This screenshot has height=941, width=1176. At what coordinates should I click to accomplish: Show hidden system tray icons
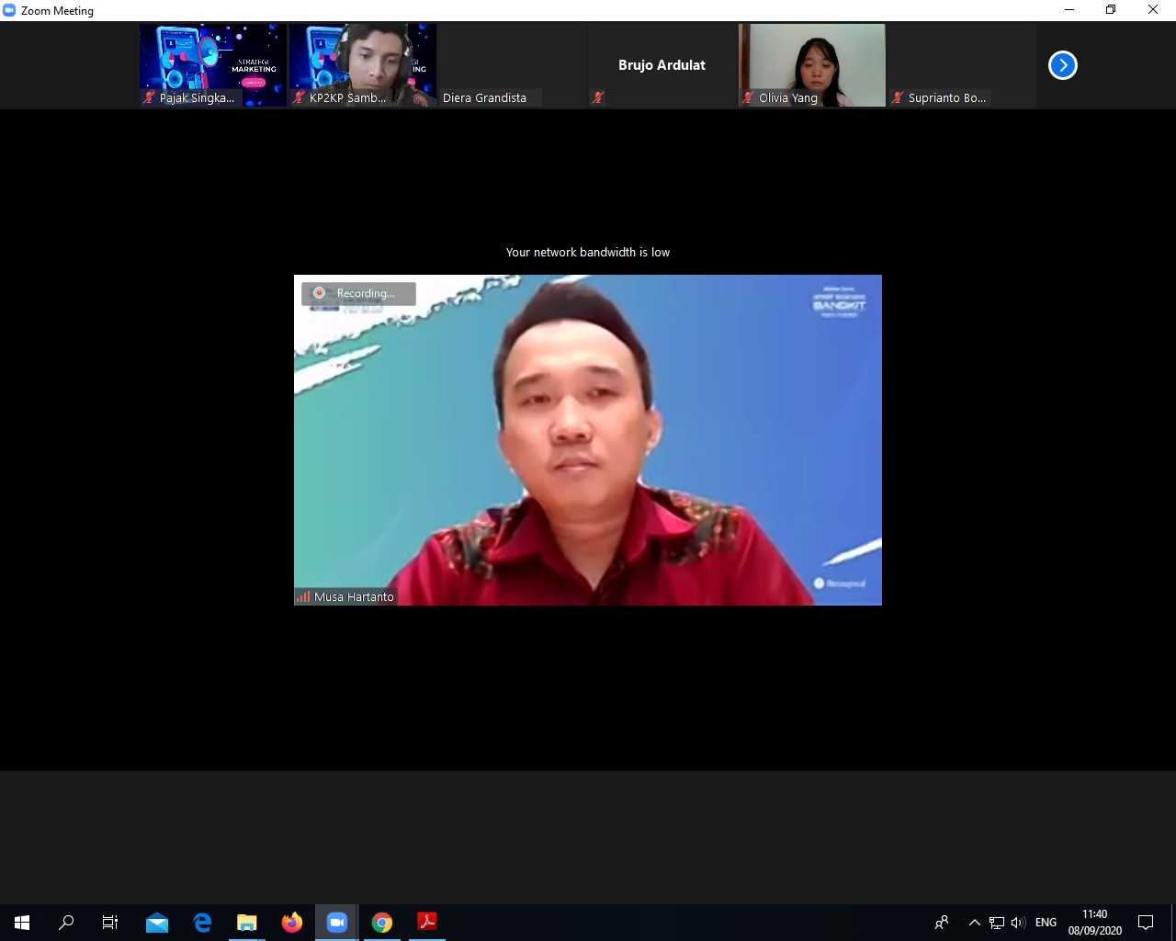click(974, 922)
